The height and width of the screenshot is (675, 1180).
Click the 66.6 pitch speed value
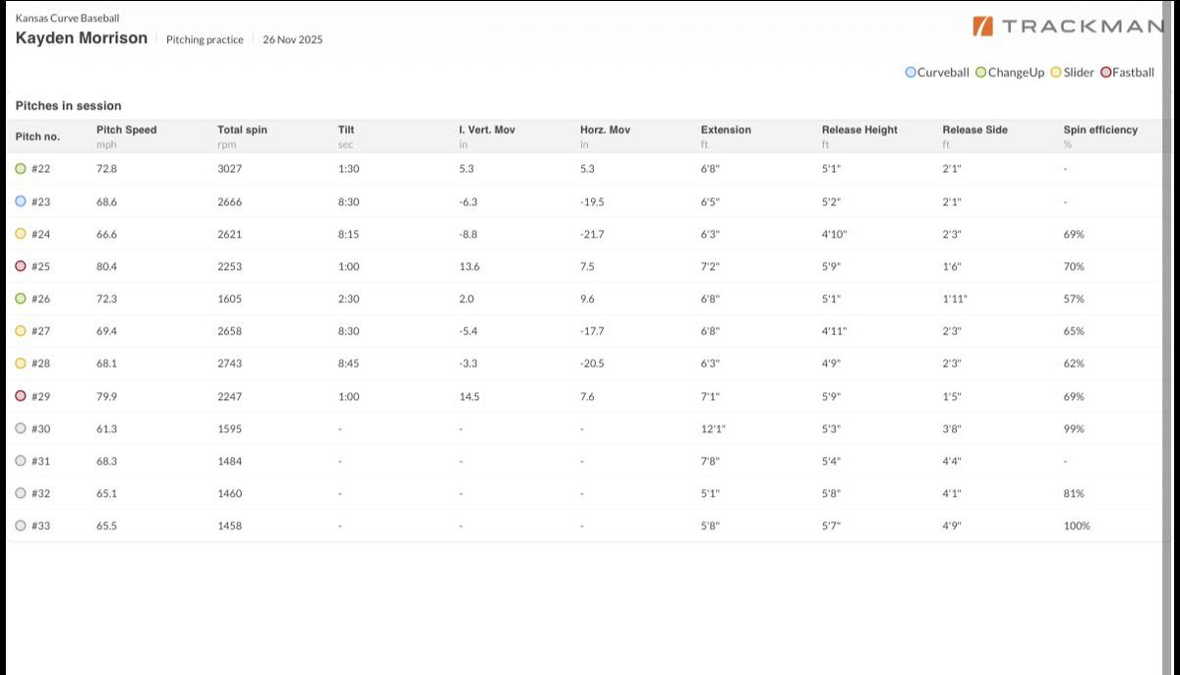(x=106, y=234)
